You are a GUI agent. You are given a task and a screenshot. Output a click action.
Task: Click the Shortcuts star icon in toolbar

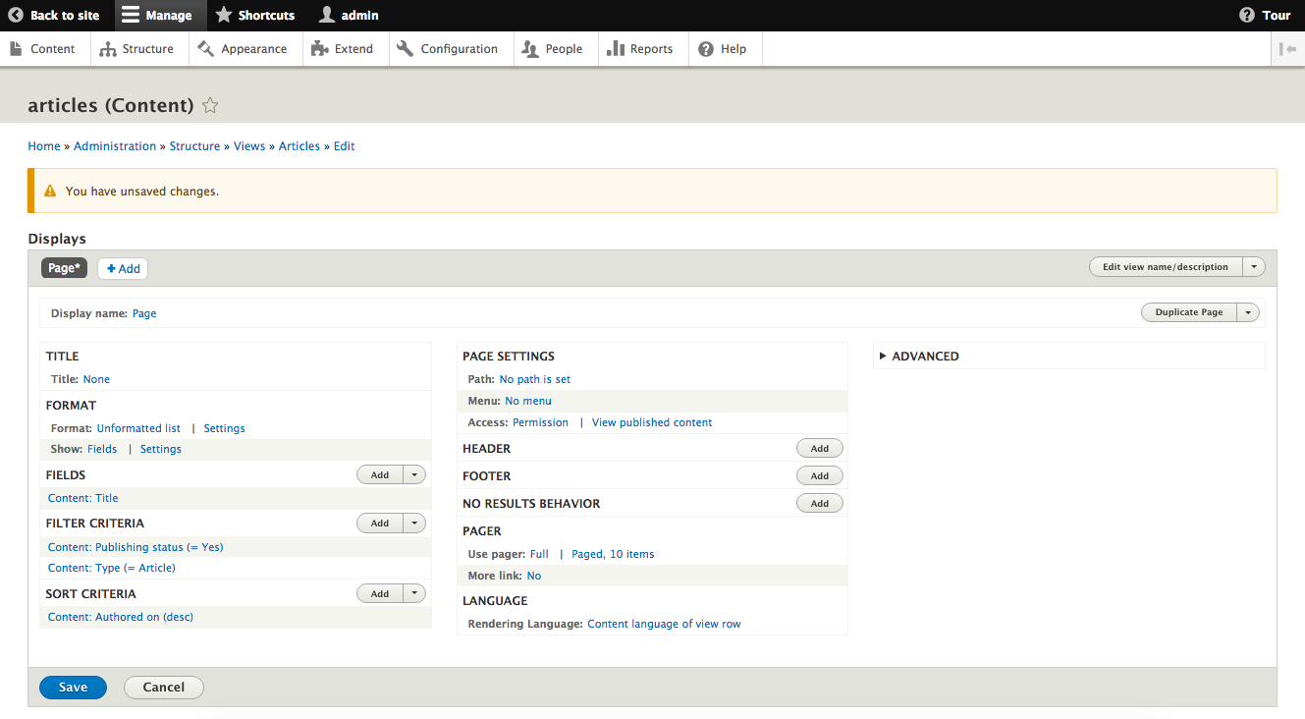224,16
